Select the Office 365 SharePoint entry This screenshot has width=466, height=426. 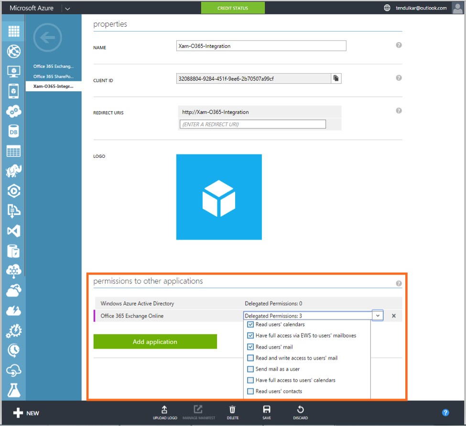pos(53,76)
